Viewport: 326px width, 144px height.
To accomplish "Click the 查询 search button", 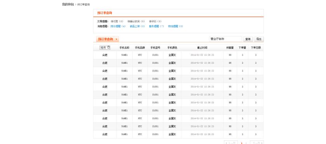I will (248, 39).
